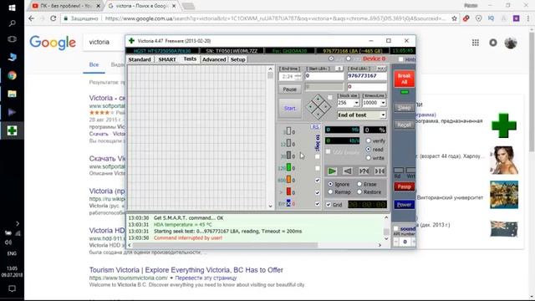Click the down arrow of diamond navigator
The height and width of the screenshot is (301, 535).
(x=318, y=115)
